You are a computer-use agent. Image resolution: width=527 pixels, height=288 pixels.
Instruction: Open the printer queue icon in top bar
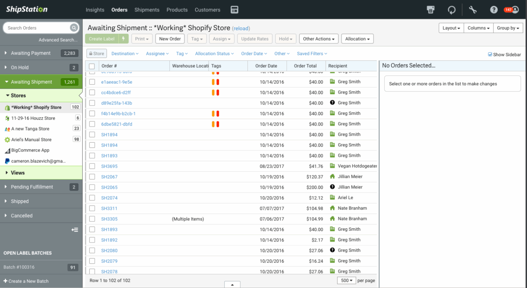[431, 10]
